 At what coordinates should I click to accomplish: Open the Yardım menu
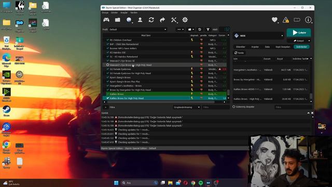[134, 12]
